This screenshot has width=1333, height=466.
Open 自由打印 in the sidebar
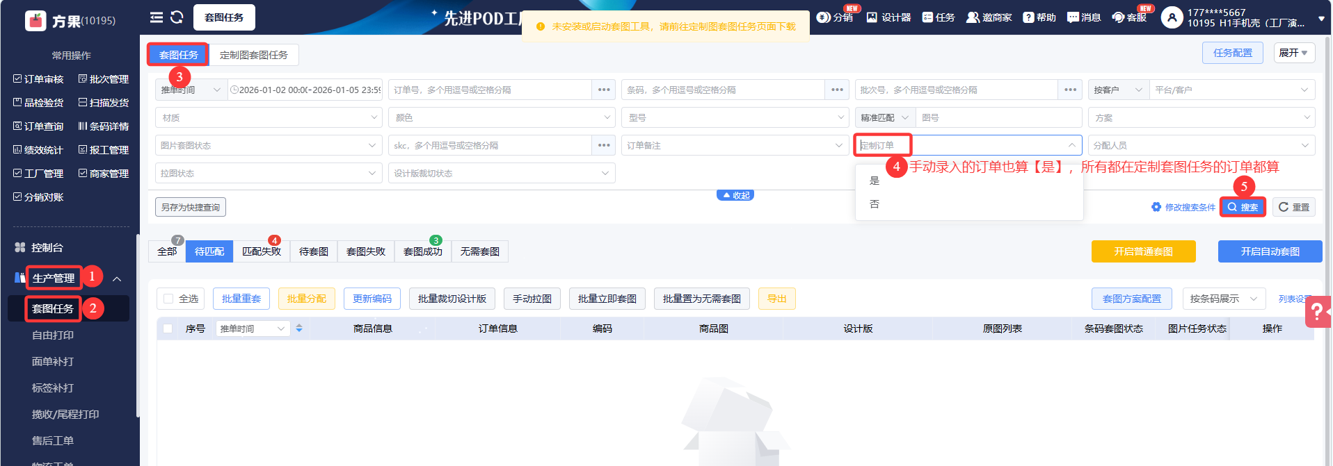[53, 335]
